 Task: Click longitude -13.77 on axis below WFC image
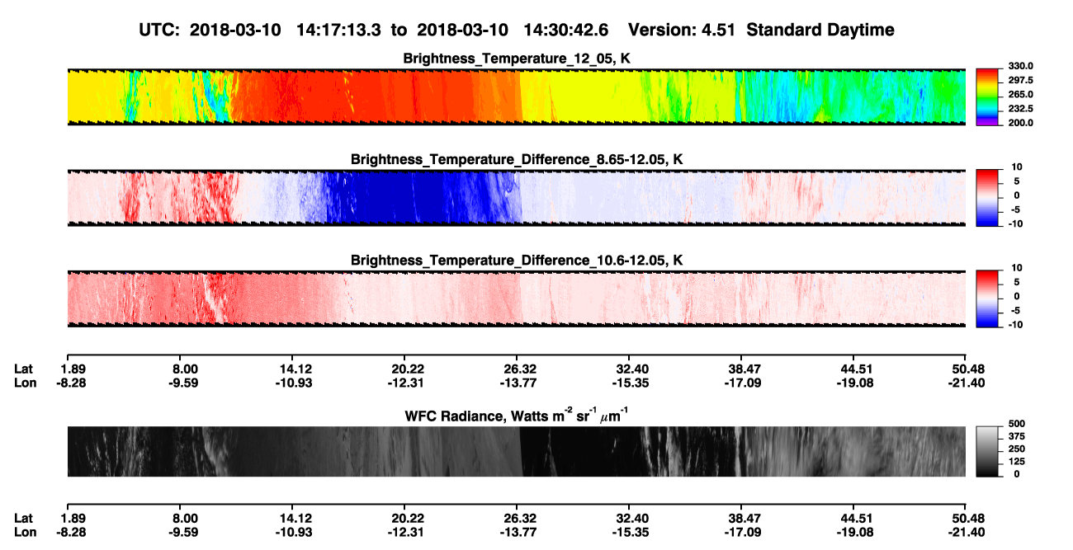pos(517,532)
